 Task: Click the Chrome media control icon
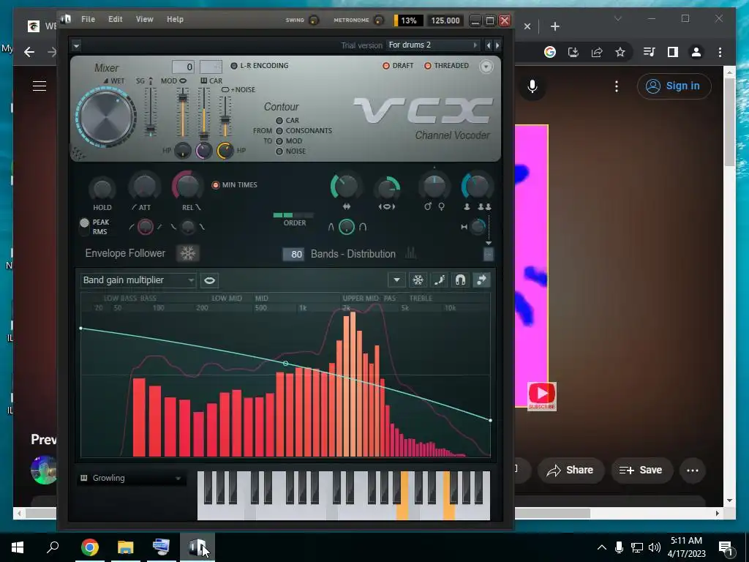point(650,52)
